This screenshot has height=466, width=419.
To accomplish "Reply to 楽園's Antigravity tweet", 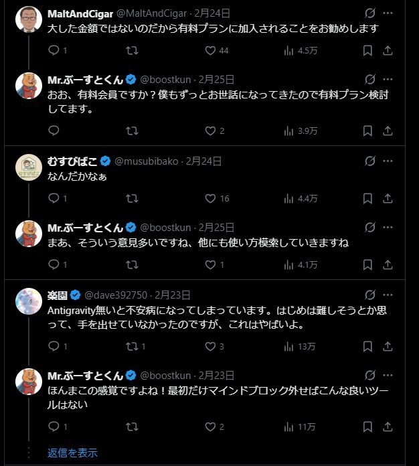I will click(54, 346).
